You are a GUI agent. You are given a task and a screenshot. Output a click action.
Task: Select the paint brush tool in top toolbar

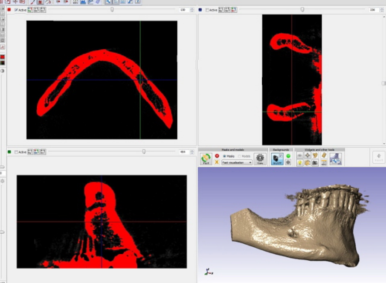point(33,2)
